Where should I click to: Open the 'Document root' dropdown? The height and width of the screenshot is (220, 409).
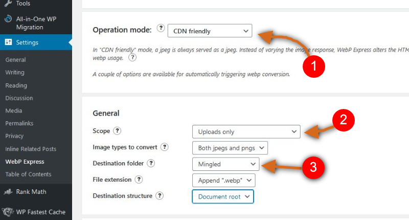pyautogui.click(x=223, y=196)
